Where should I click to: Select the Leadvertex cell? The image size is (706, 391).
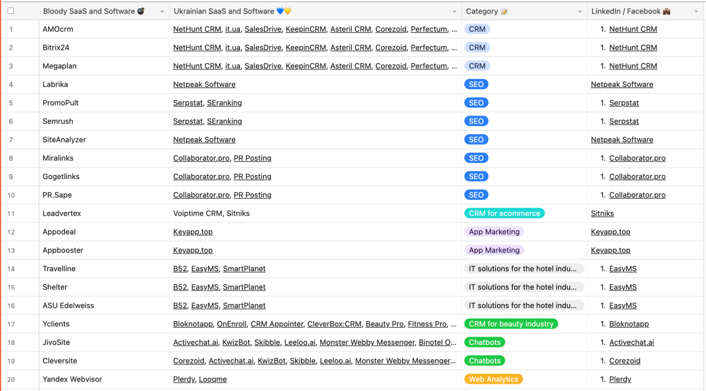[104, 214]
